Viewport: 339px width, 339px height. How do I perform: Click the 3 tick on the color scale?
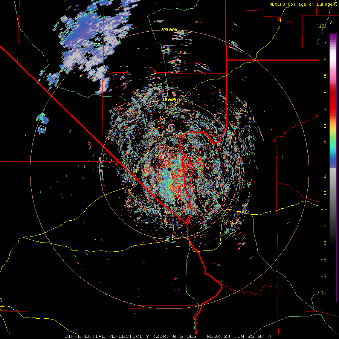point(325,109)
